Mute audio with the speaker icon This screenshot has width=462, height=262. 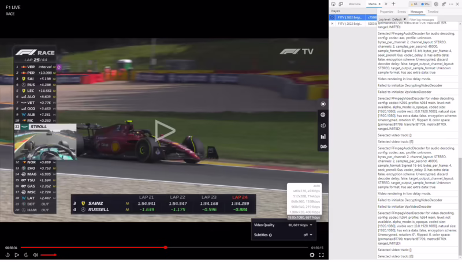35,255
